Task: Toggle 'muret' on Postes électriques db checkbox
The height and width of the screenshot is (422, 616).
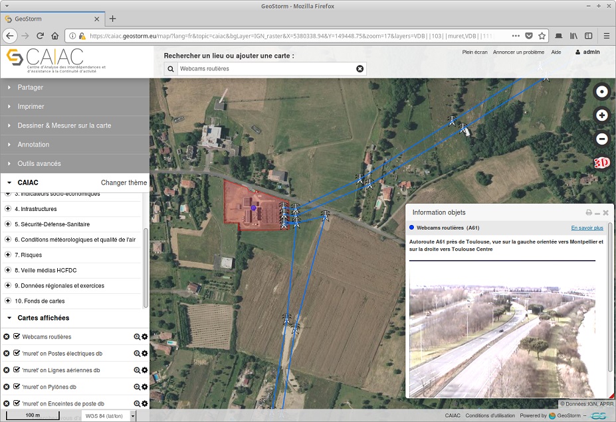Action: pyautogui.click(x=17, y=354)
